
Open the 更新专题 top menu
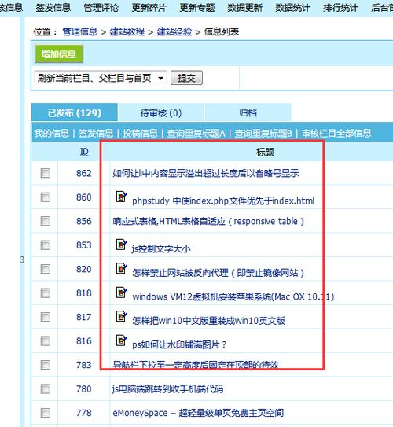(197, 7)
